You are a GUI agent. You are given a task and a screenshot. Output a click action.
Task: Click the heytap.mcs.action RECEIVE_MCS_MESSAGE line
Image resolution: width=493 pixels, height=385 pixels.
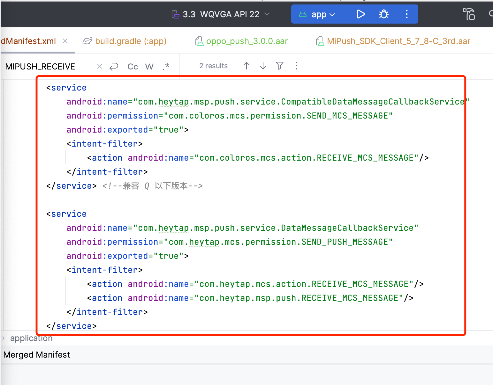coord(255,284)
